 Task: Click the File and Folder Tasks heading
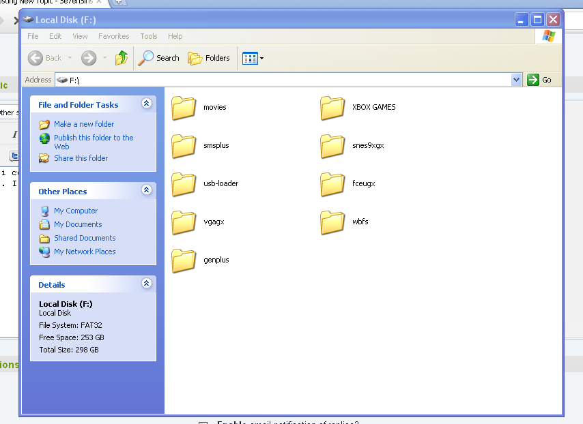click(78, 105)
